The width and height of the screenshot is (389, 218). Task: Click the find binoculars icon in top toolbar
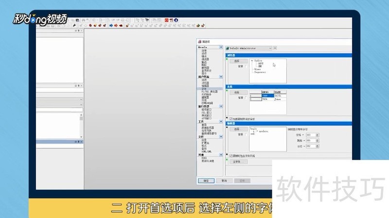84,20
